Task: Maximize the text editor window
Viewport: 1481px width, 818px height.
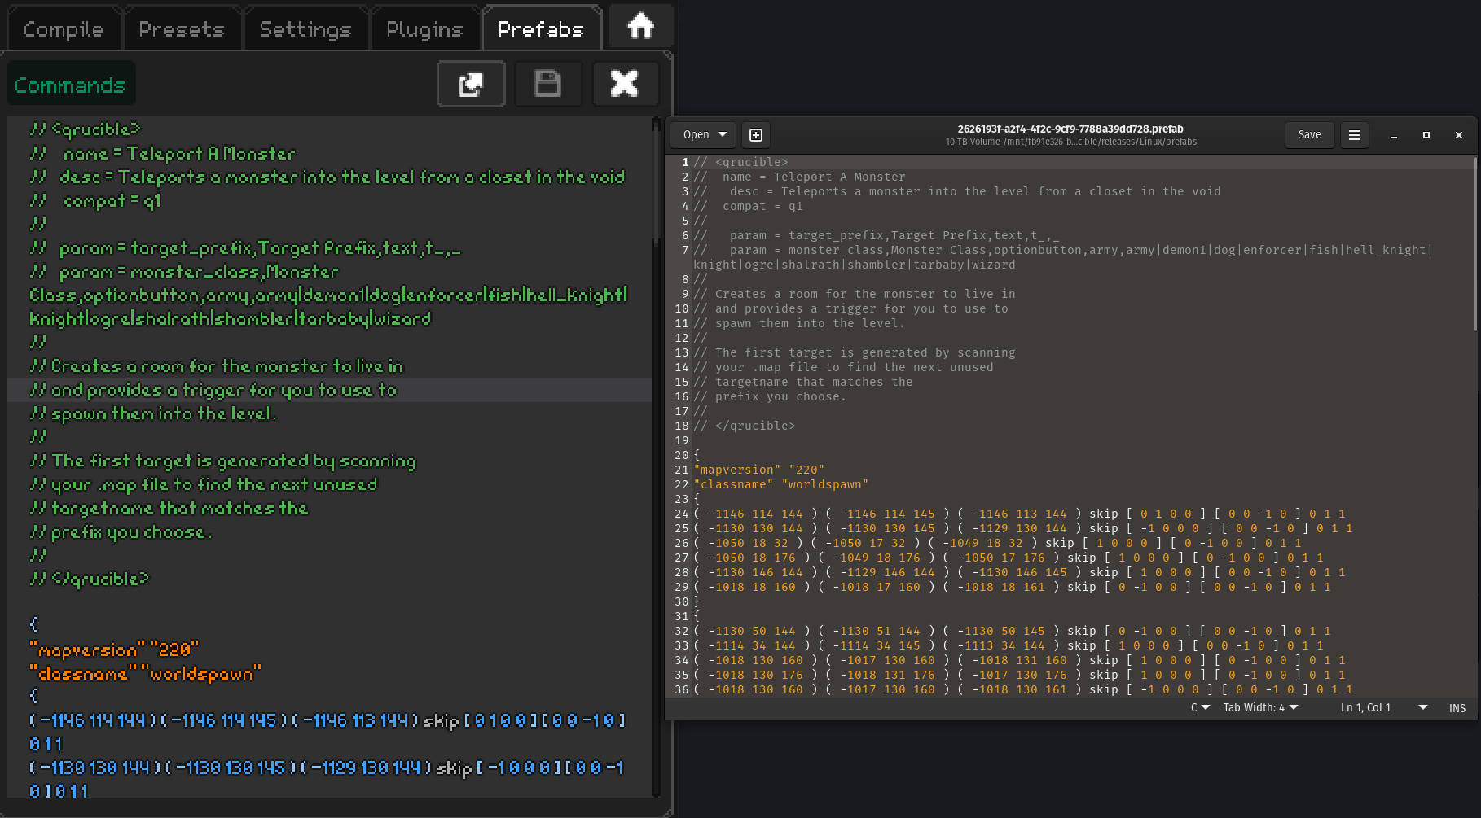Action: [1426, 135]
